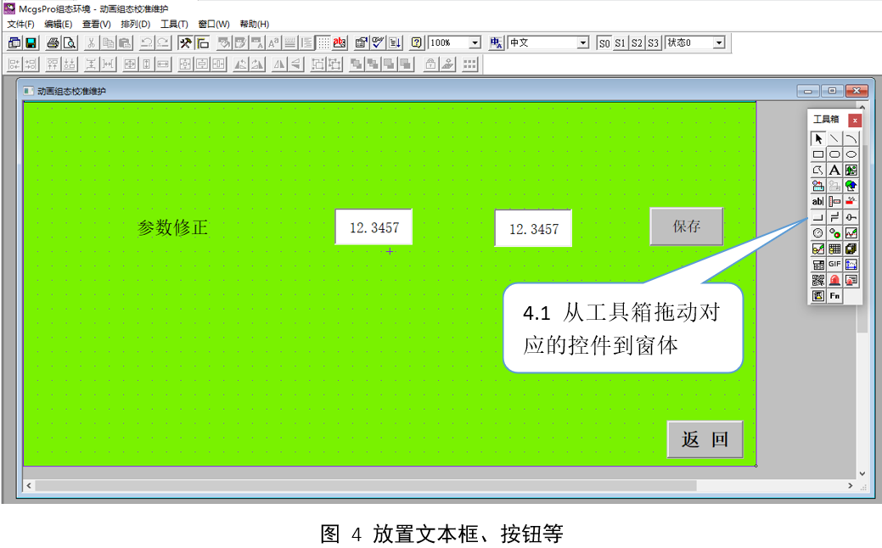Click the 返回 button on canvas
This screenshot has width=882, height=548.
click(x=705, y=439)
